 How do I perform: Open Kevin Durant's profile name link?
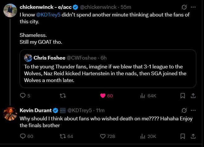click(x=36, y=110)
